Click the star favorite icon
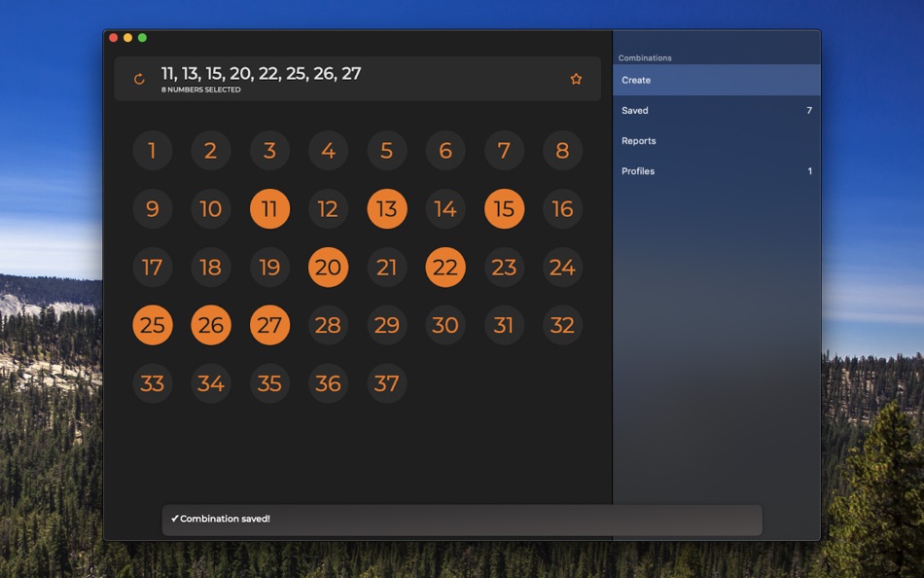The width and height of the screenshot is (924, 578). pos(576,79)
